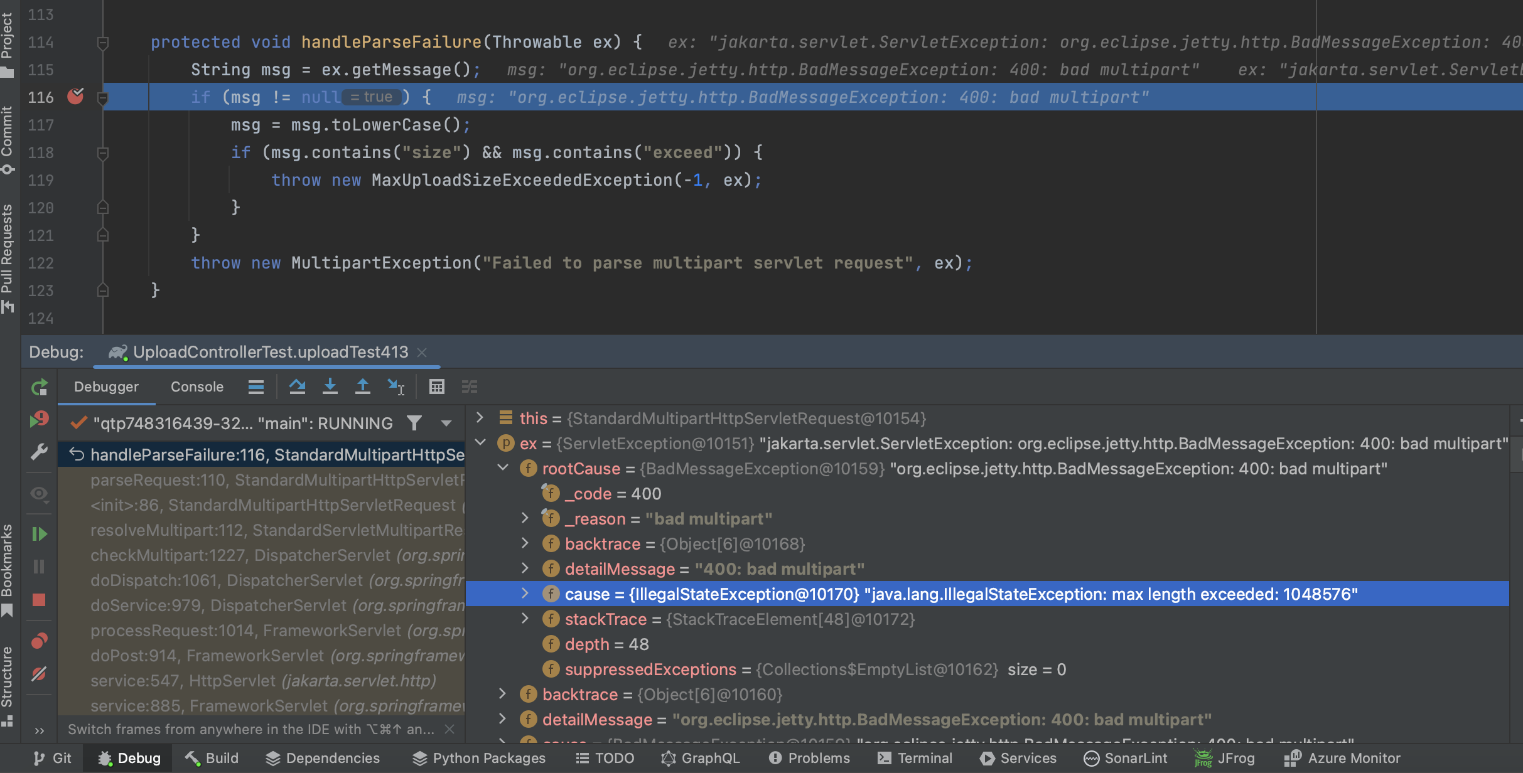Expand rootCause backtrace Object[6]@10168
This screenshot has width=1523, height=773.
coord(525,543)
